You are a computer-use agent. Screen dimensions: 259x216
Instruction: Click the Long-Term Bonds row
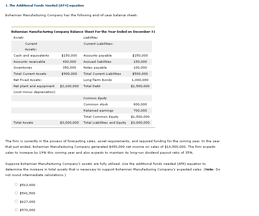[97, 80]
